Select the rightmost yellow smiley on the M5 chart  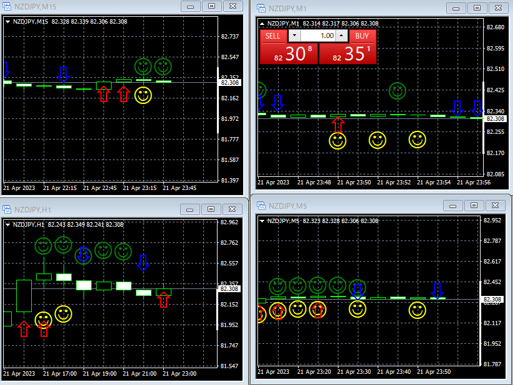(417, 310)
